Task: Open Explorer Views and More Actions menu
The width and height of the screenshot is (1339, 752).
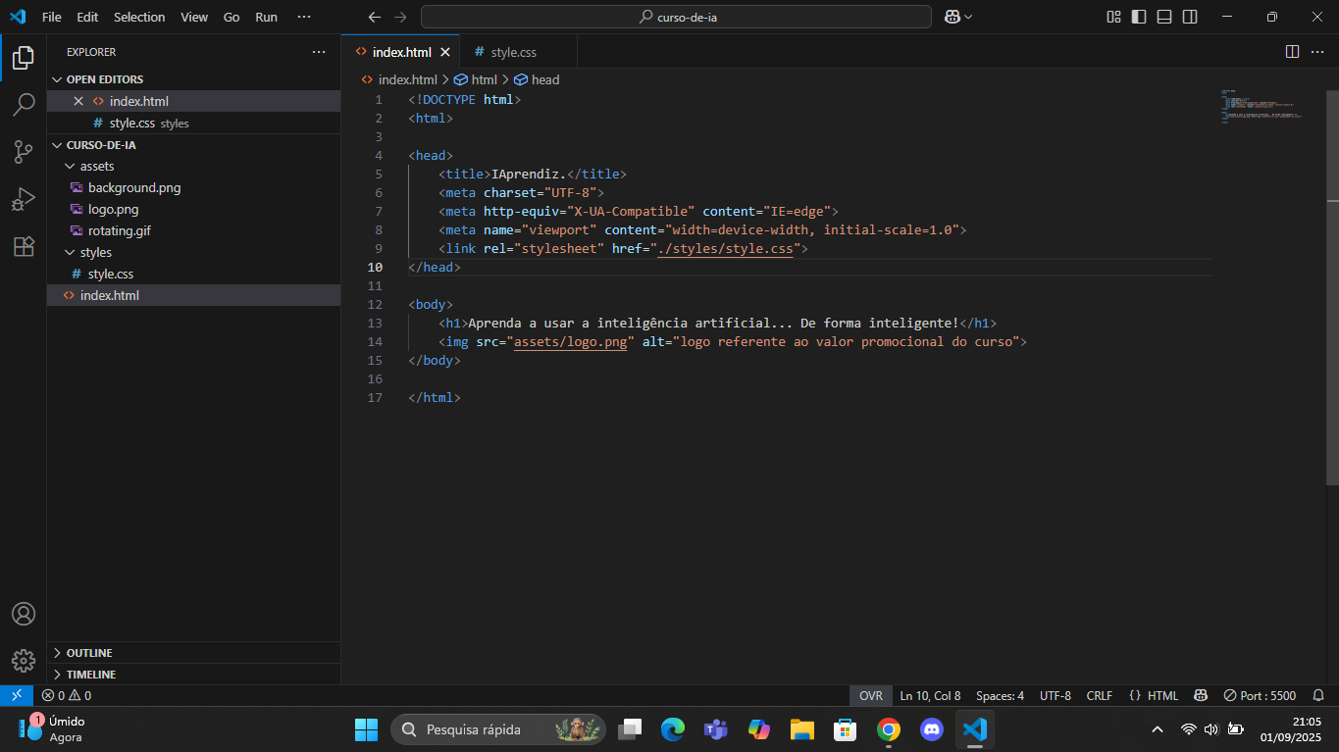Action: (x=319, y=52)
